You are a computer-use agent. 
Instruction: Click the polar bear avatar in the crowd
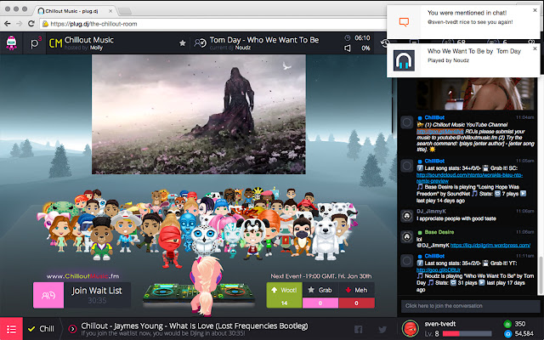click(x=325, y=240)
